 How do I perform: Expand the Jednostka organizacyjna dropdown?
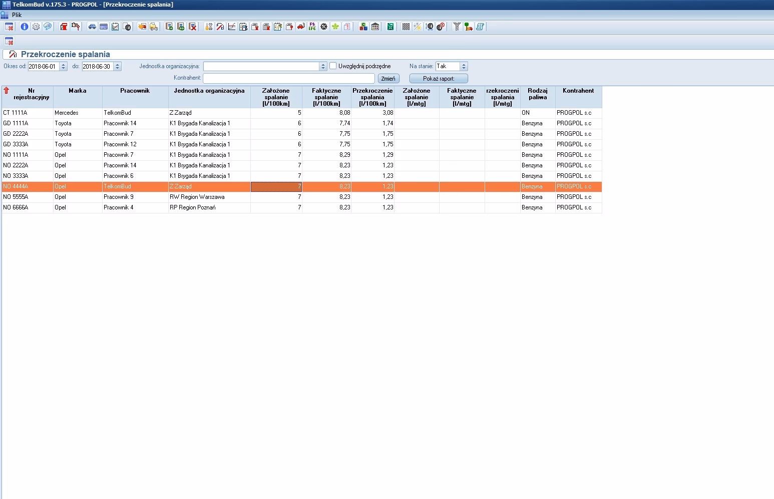point(323,66)
